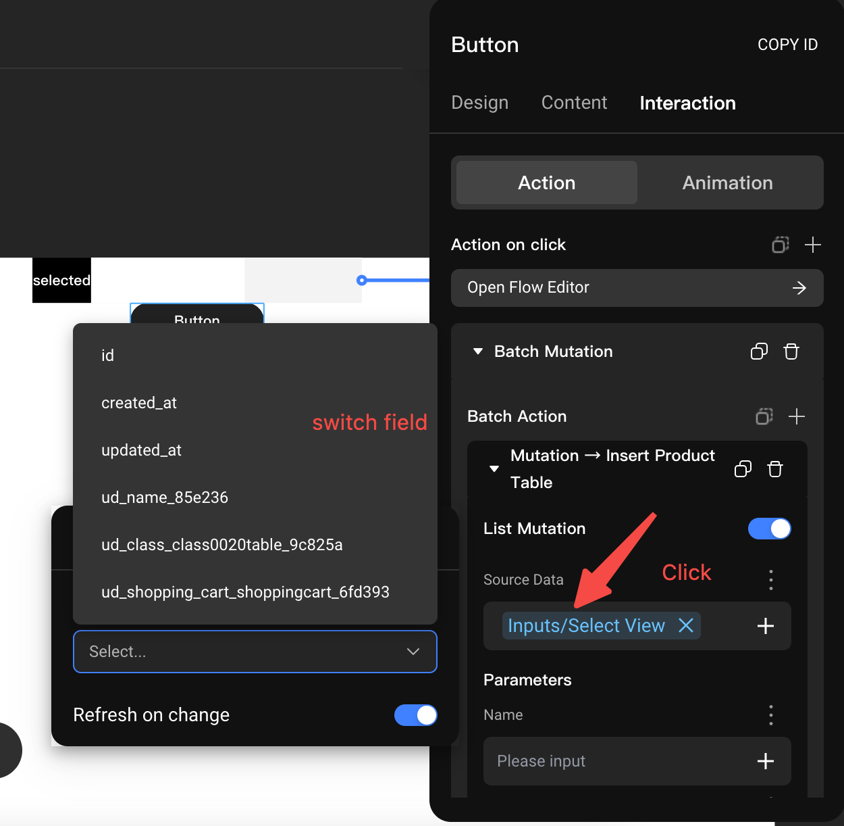Copy the button ID with COPY ID
The width and height of the screenshot is (844, 826).
[x=787, y=45]
